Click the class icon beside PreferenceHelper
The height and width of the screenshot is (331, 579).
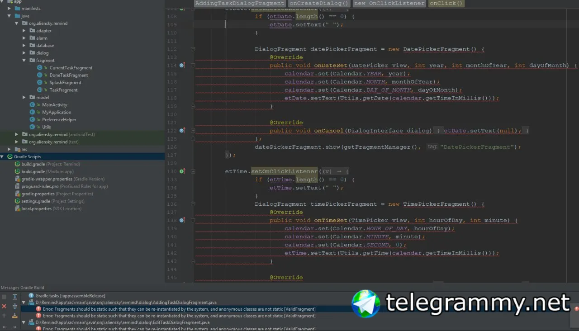tap(32, 120)
